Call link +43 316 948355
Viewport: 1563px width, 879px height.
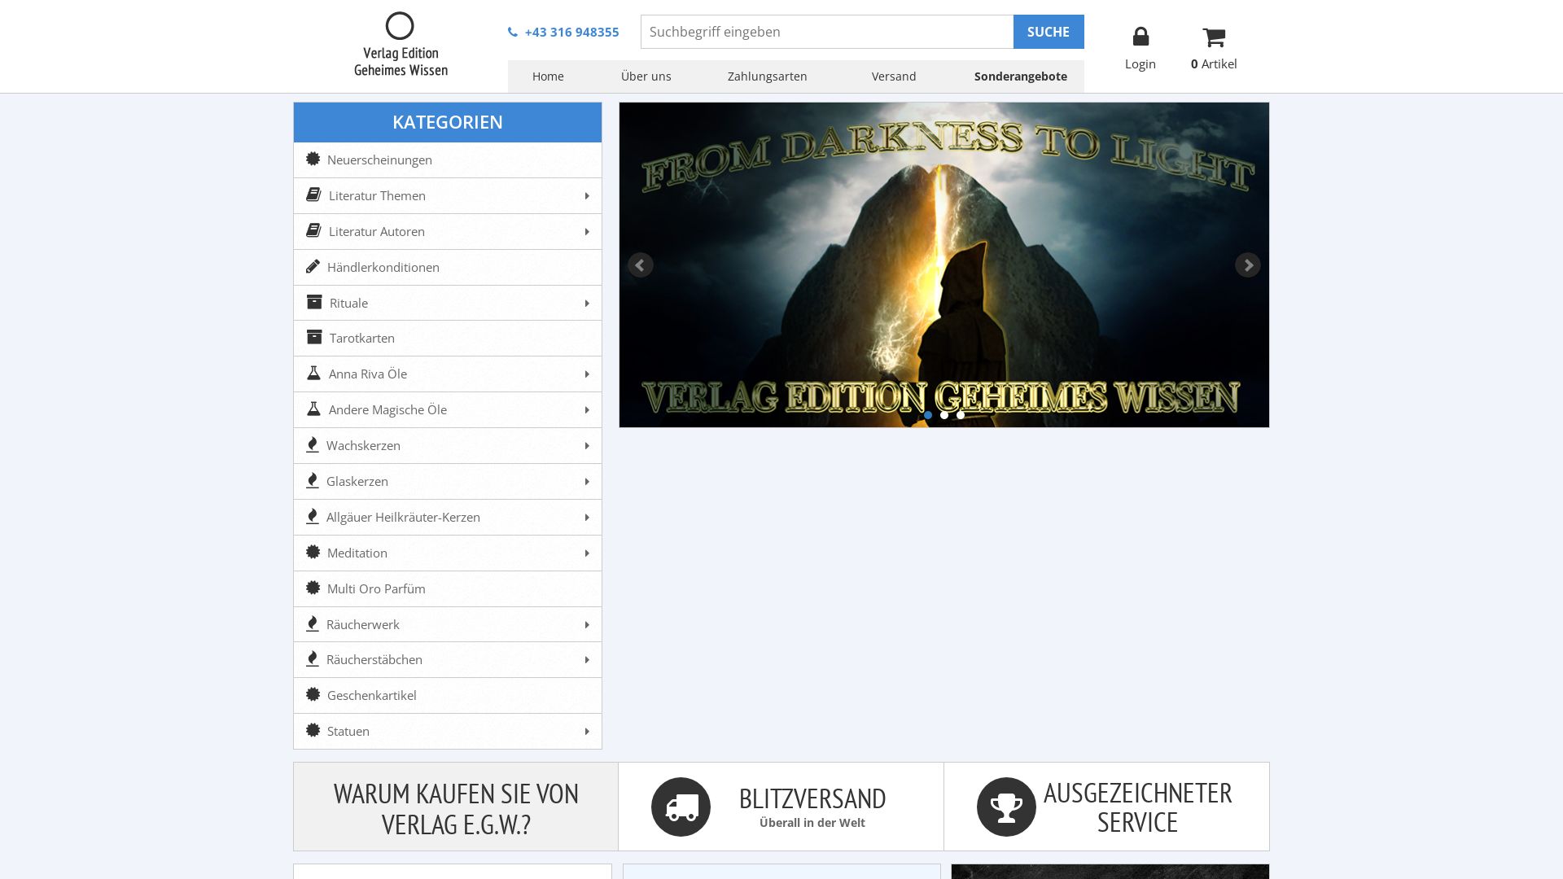[571, 33]
